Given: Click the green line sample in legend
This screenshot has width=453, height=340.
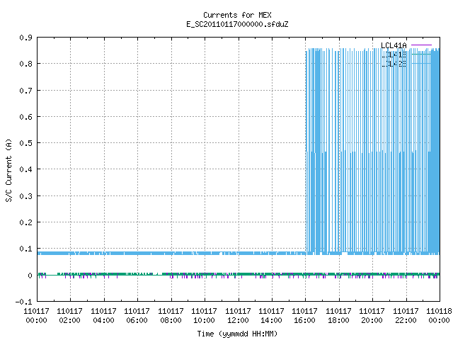Looking at the screenshot, I should coord(421,54).
